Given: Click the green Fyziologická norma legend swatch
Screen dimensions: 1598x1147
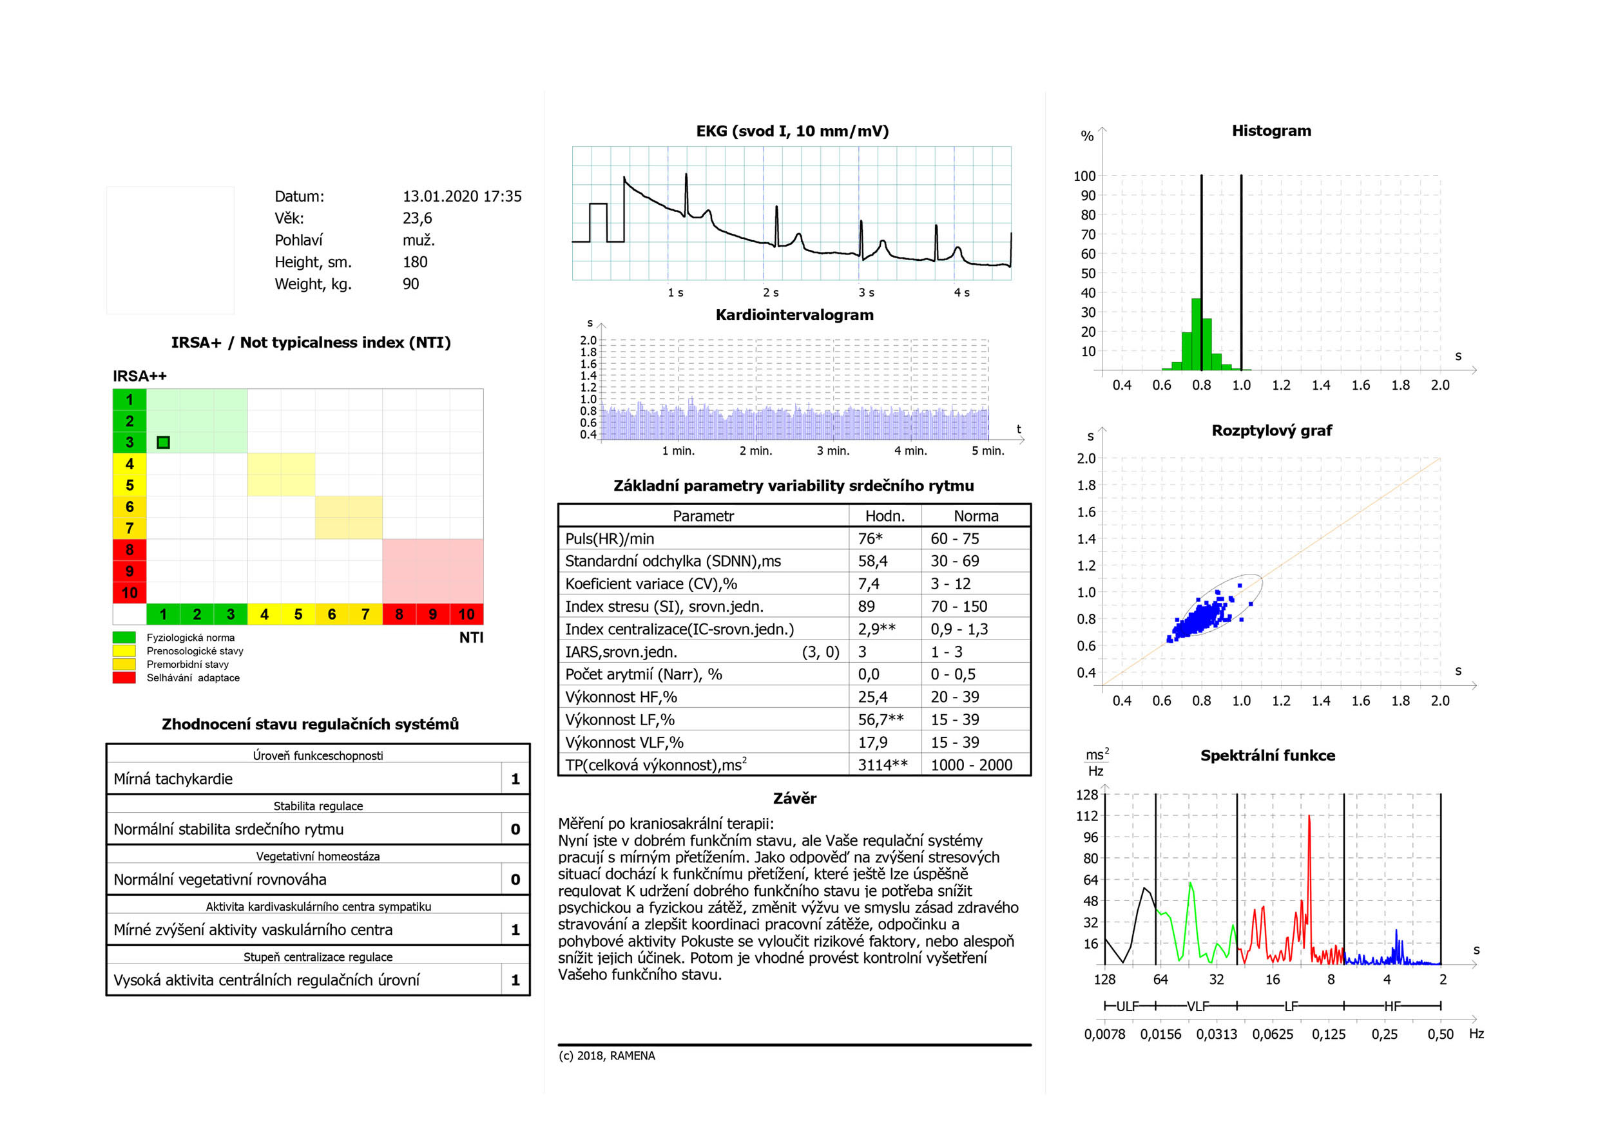Looking at the screenshot, I should [x=124, y=637].
